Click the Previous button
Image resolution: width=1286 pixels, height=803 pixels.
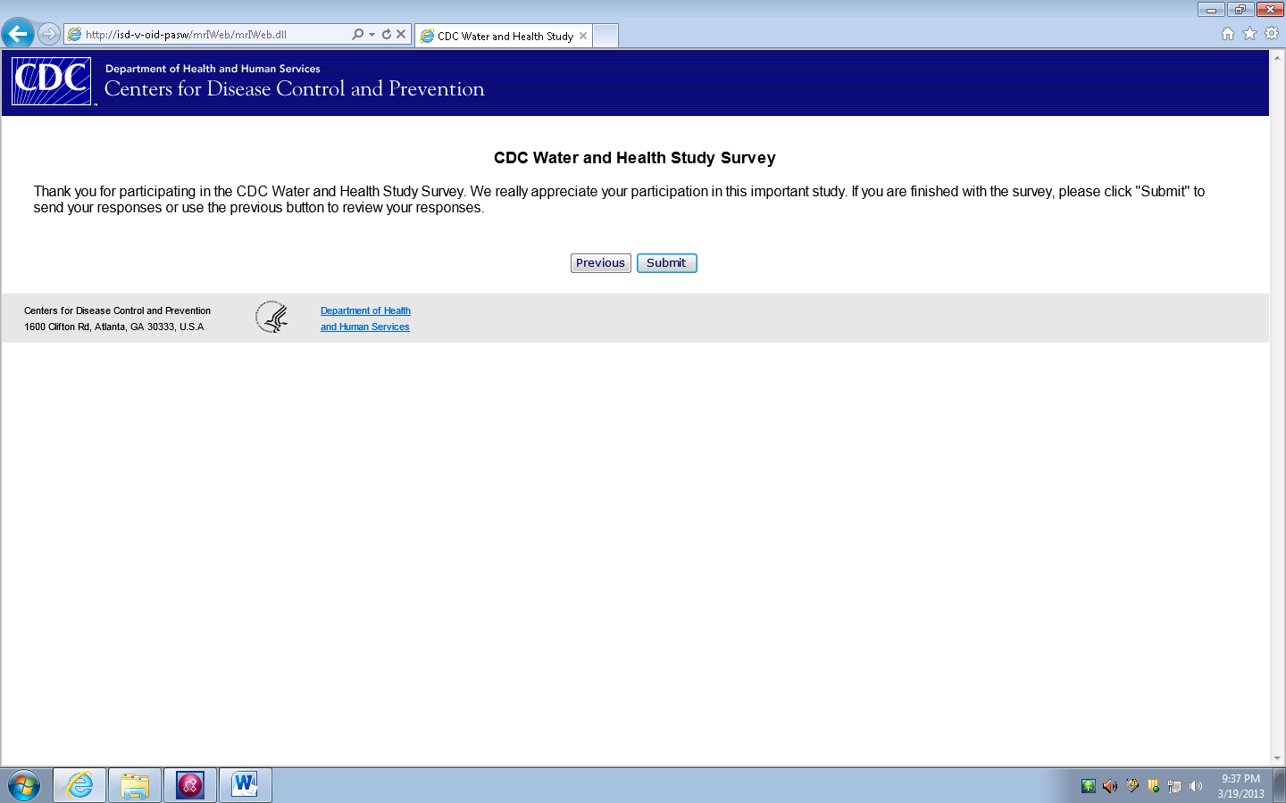click(600, 263)
